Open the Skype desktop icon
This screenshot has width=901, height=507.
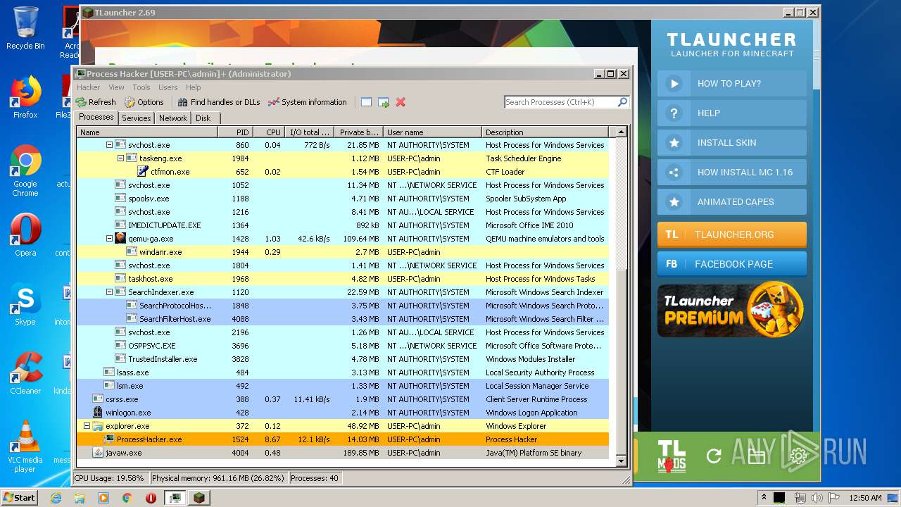25,304
